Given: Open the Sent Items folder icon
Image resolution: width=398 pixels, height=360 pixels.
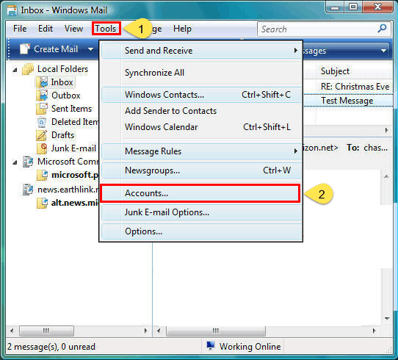Looking at the screenshot, I should (x=42, y=109).
